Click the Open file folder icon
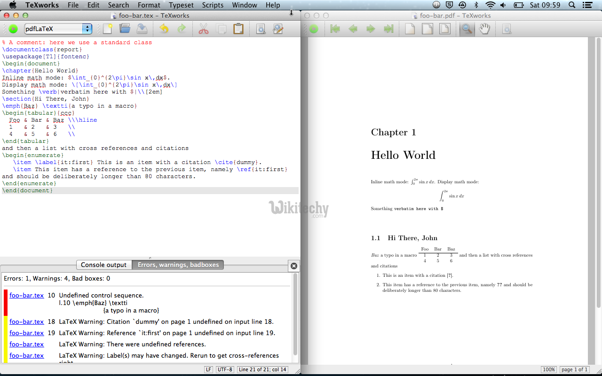Viewport: 602px width, 376px height. tap(125, 29)
